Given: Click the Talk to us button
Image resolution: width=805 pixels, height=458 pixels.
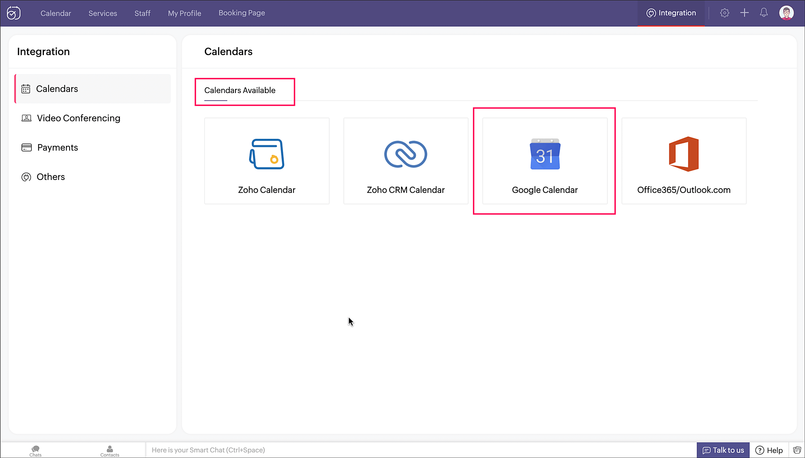Looking at the screenshot, I should tap(723, 450).
